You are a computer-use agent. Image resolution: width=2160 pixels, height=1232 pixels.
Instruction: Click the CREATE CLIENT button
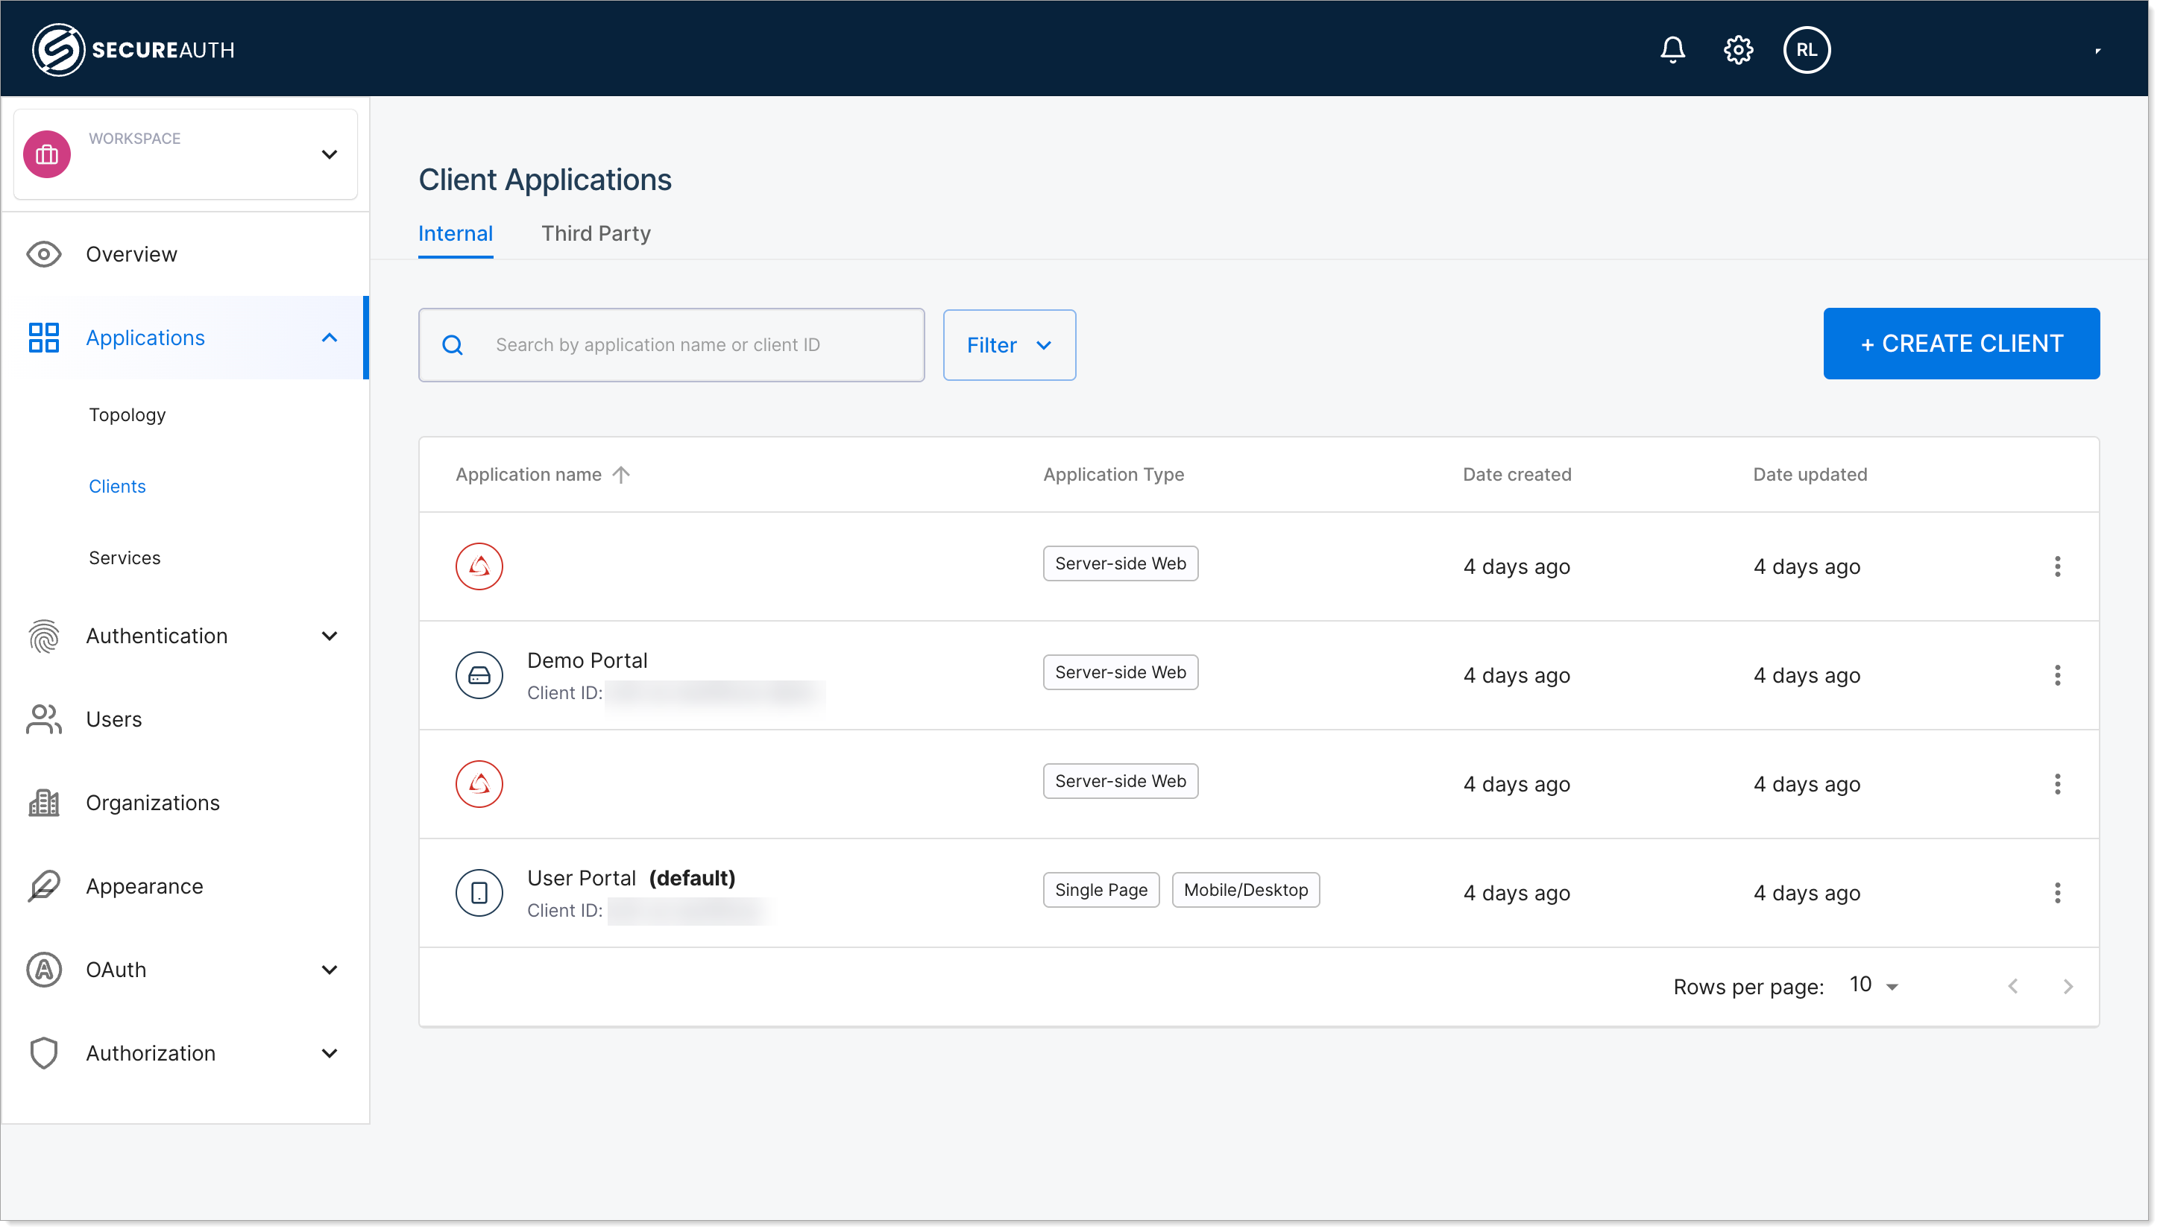coord(1961,344)
